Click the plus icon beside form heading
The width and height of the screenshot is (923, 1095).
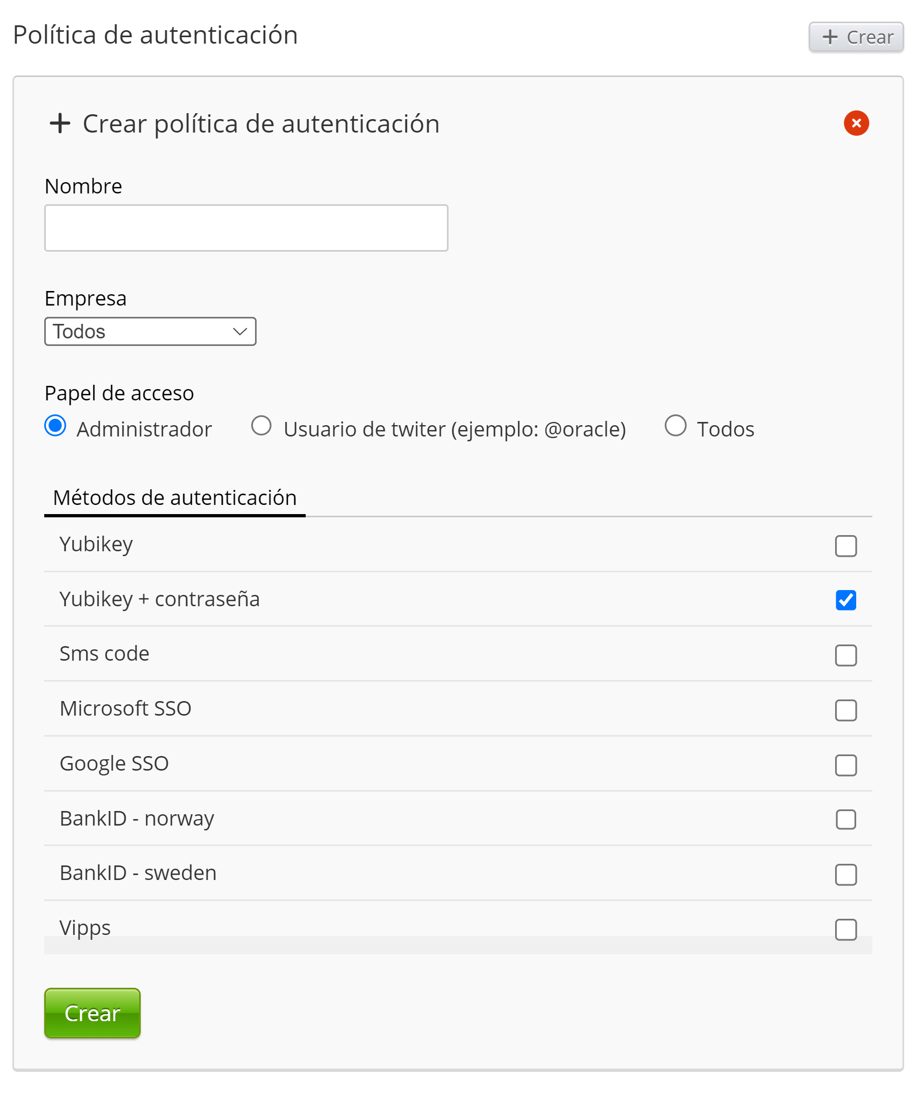[x=60, y=123]
